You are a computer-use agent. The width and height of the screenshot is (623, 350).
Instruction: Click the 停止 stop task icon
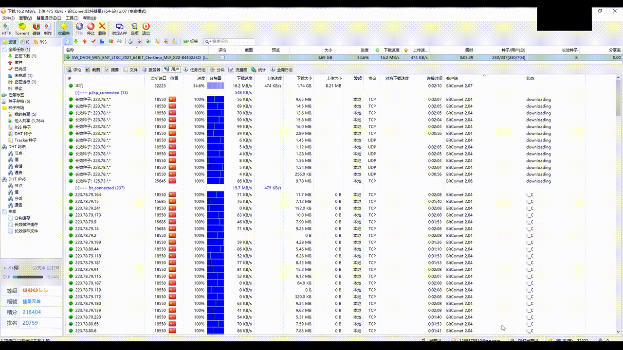[91, 29]
